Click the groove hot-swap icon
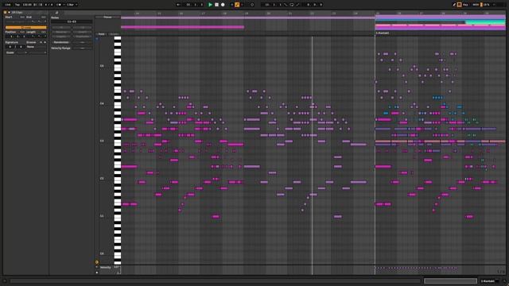This screenshot has height=286, width=509. (41, 42)
